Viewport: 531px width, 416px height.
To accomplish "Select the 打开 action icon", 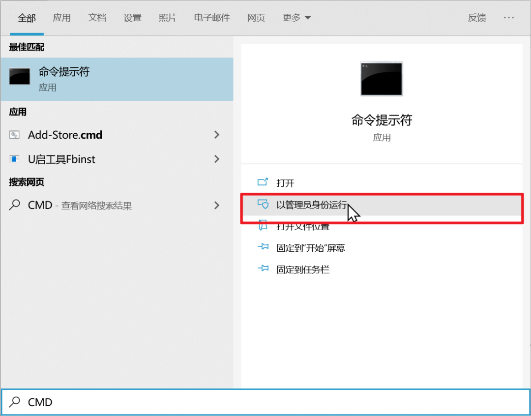I will (x=262, y=182).
